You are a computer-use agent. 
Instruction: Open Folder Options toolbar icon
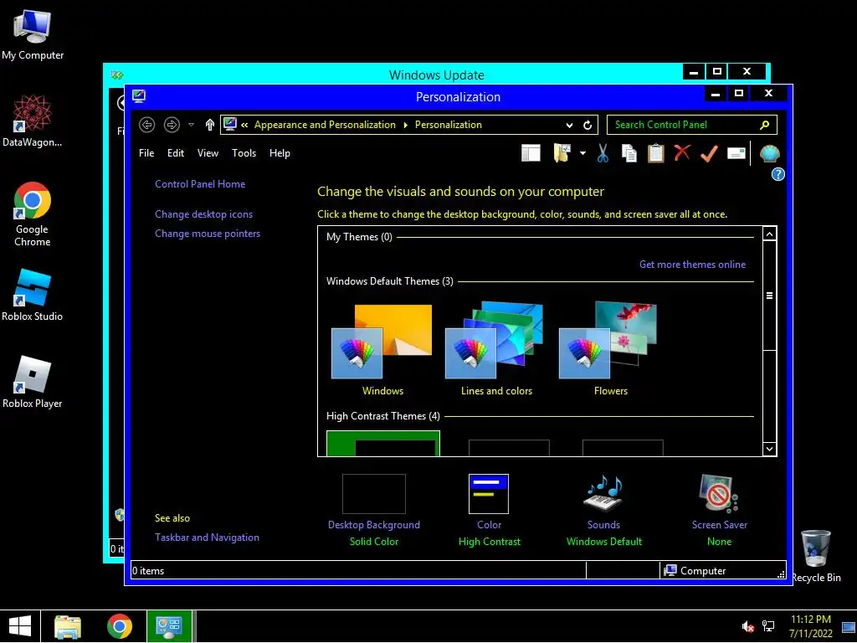562,153
